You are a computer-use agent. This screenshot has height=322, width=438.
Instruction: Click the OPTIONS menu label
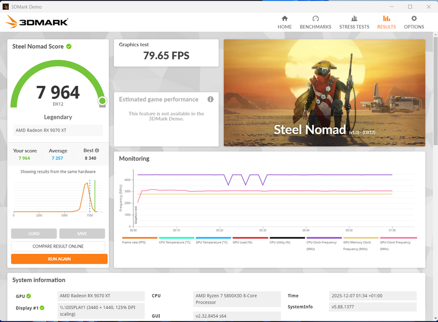tap(414, 27)
